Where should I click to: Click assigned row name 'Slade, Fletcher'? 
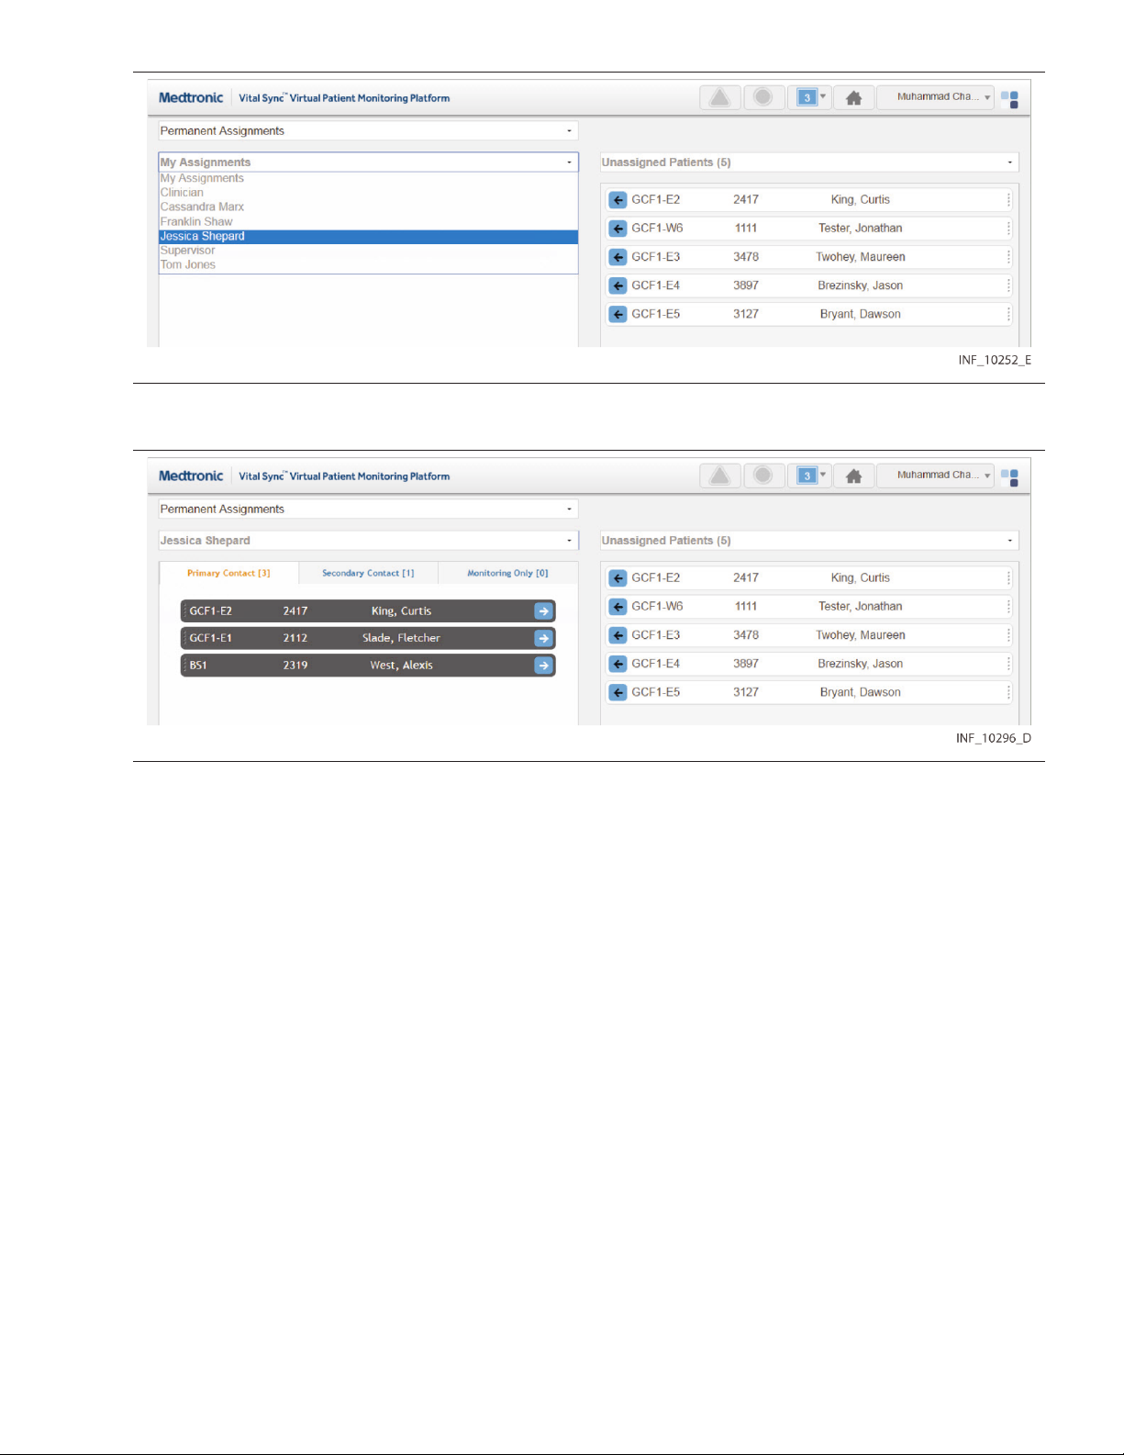click(x=401, y=638)
